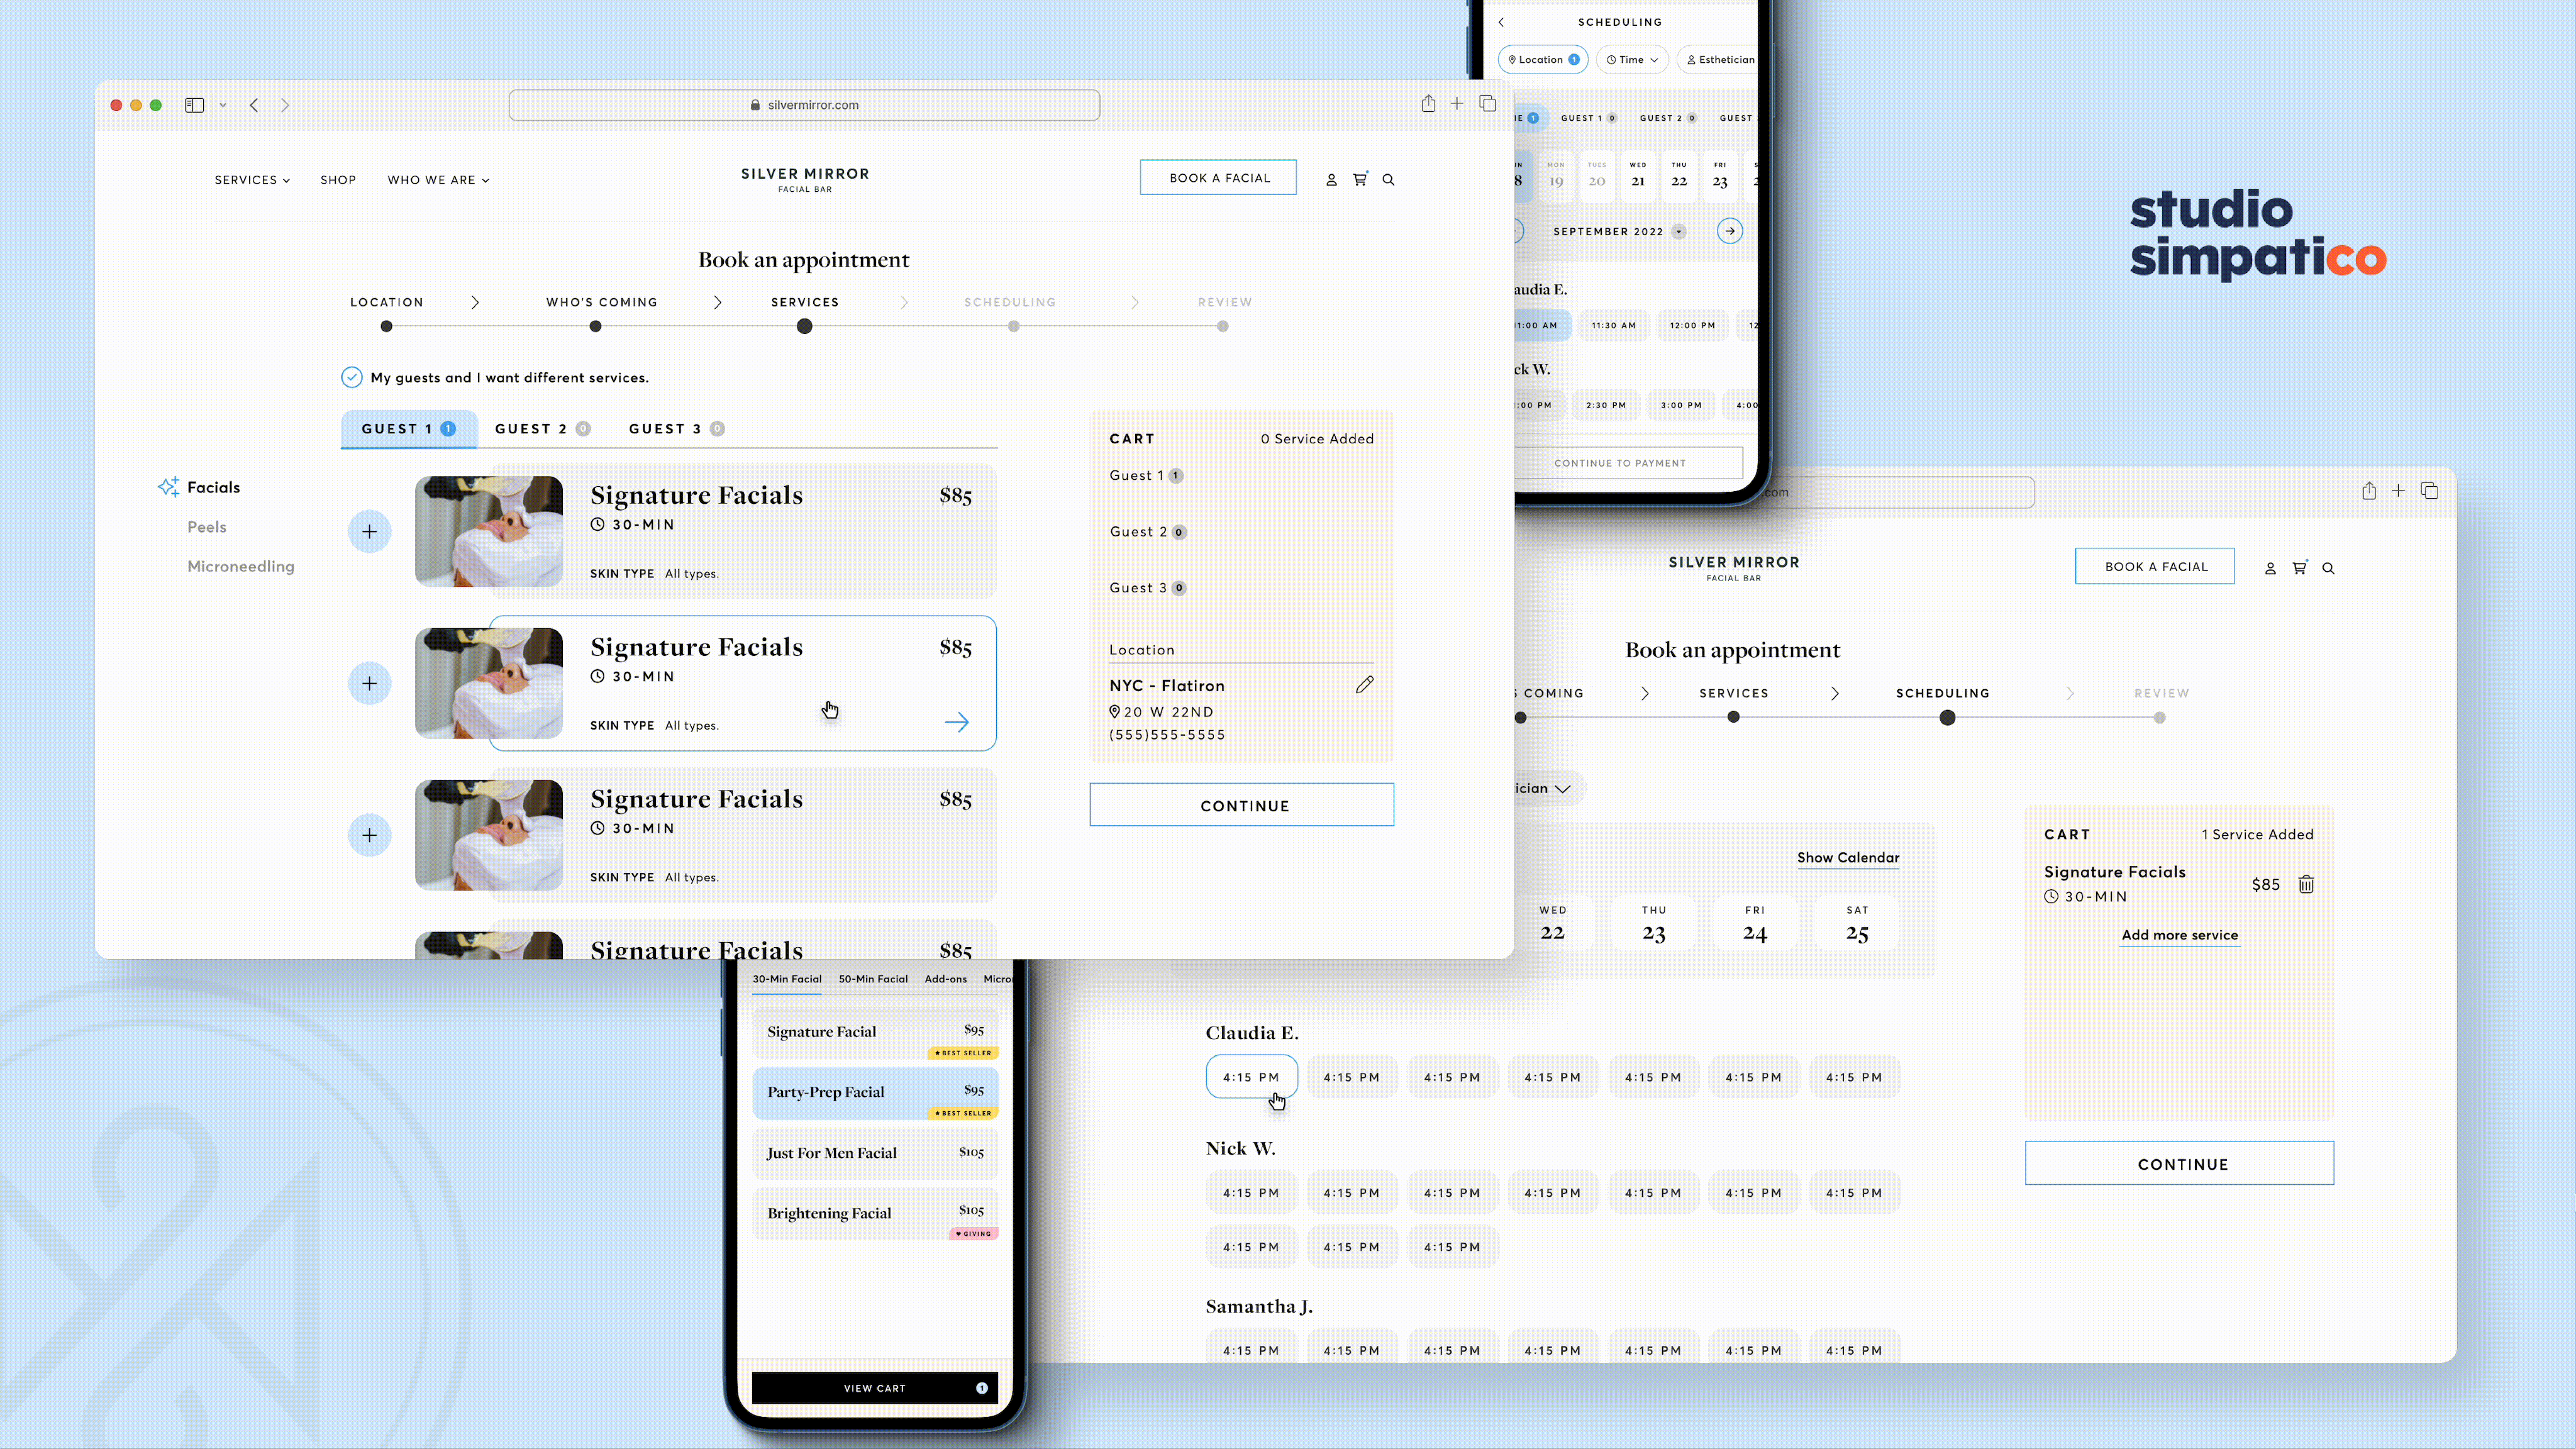Viewport: 2576px width, 1449px height.
Task: Open cart icon in back window header
Action: point(2299,567)
